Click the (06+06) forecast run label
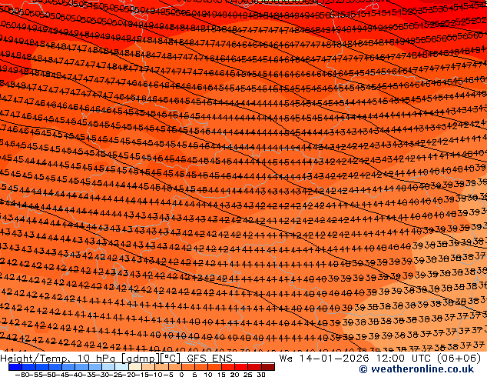 tap(459, 359)
